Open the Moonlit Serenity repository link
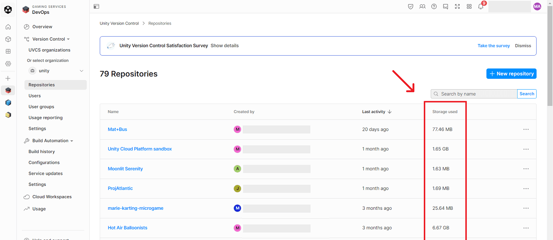This screenshot has width=553, height=240. click(x=125, y=169)
